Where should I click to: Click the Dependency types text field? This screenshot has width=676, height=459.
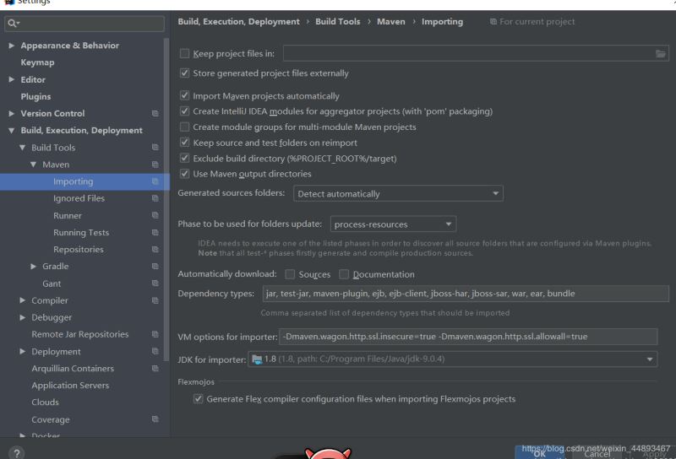466,294
